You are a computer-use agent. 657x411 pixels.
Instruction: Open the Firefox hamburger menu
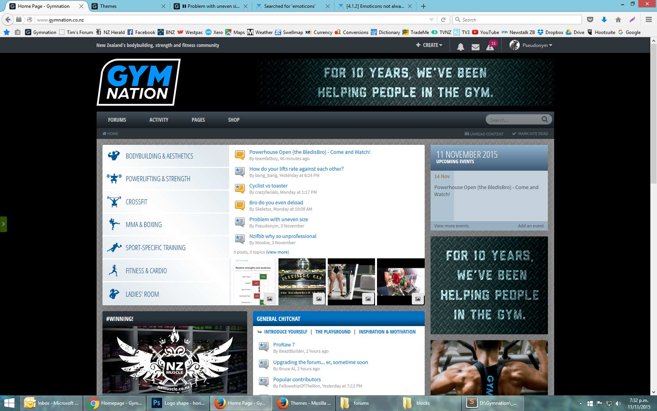click(x=648, y=20)
